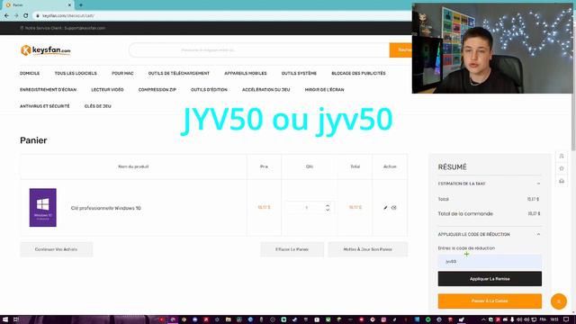This screenshot has height=324, width=576.
Task: Click the orange round floating button
Action: tap(558, 301)
